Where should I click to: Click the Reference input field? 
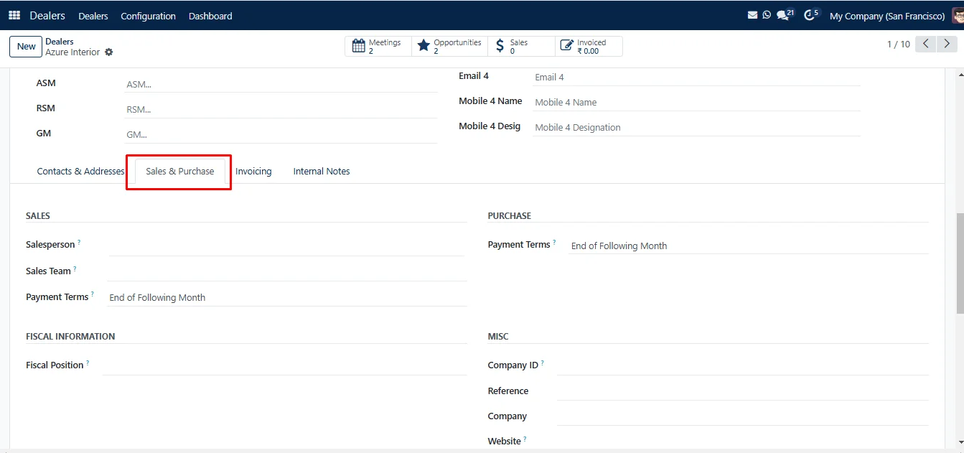pyautogui.click(x=743, y=391)
